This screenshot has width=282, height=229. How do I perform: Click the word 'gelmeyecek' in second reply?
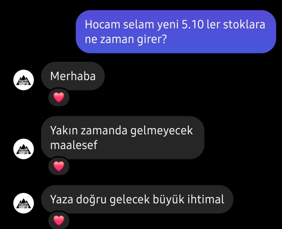[161, 131]
